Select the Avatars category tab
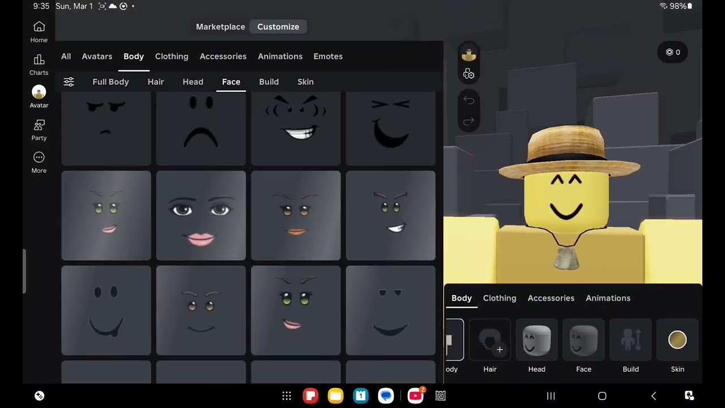The image size is (725, 408). [x=97, y=56]
